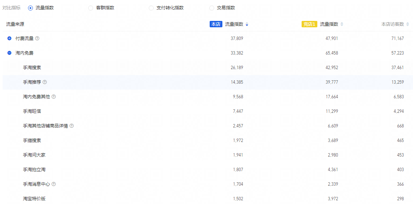Select the 手淘消息中心 row label
This screenshot has width=413, height=204.
[x=36, y=184]
